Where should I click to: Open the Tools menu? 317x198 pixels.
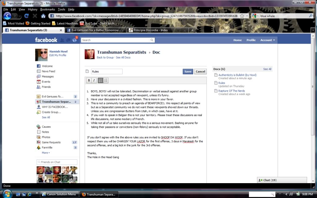62,9
